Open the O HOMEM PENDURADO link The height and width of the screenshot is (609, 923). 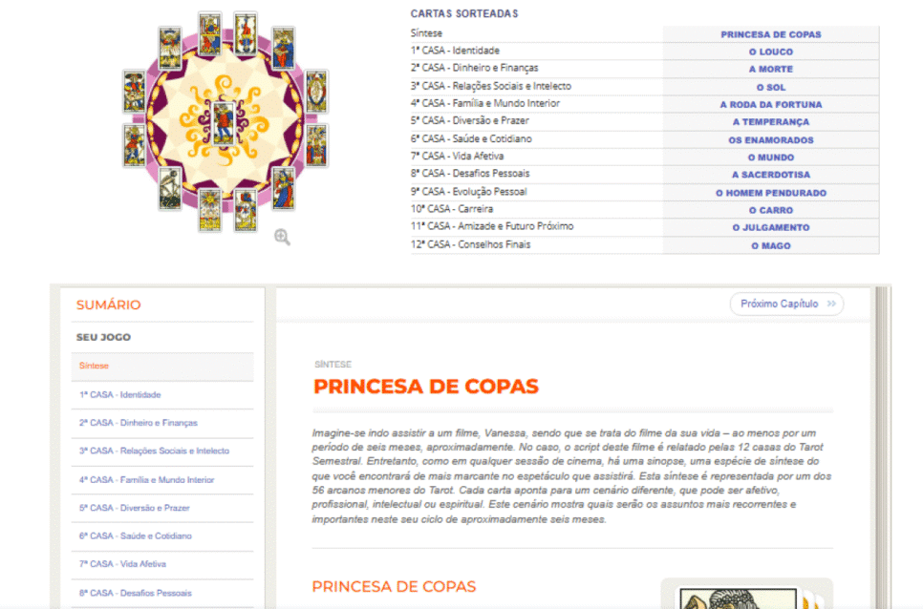tap(770, 193)
